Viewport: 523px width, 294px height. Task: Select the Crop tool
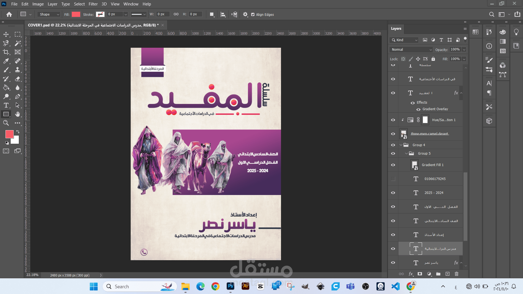pyautogui.click(x=6, y=52)
